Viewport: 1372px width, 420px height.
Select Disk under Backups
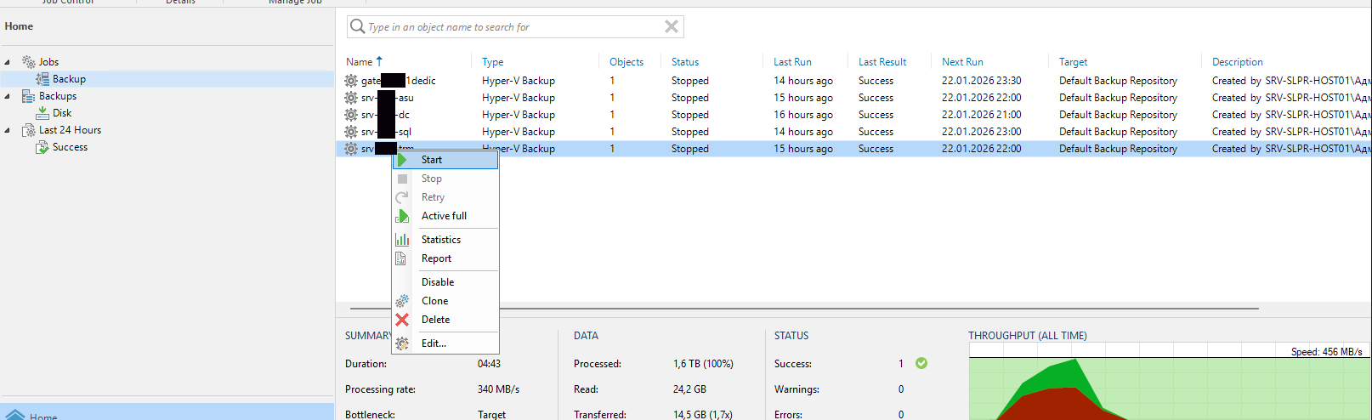point(62,113)
